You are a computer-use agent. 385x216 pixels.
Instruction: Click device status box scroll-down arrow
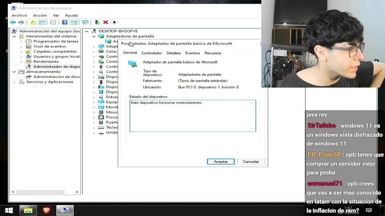pyautogui.click(x=252, y=129)
